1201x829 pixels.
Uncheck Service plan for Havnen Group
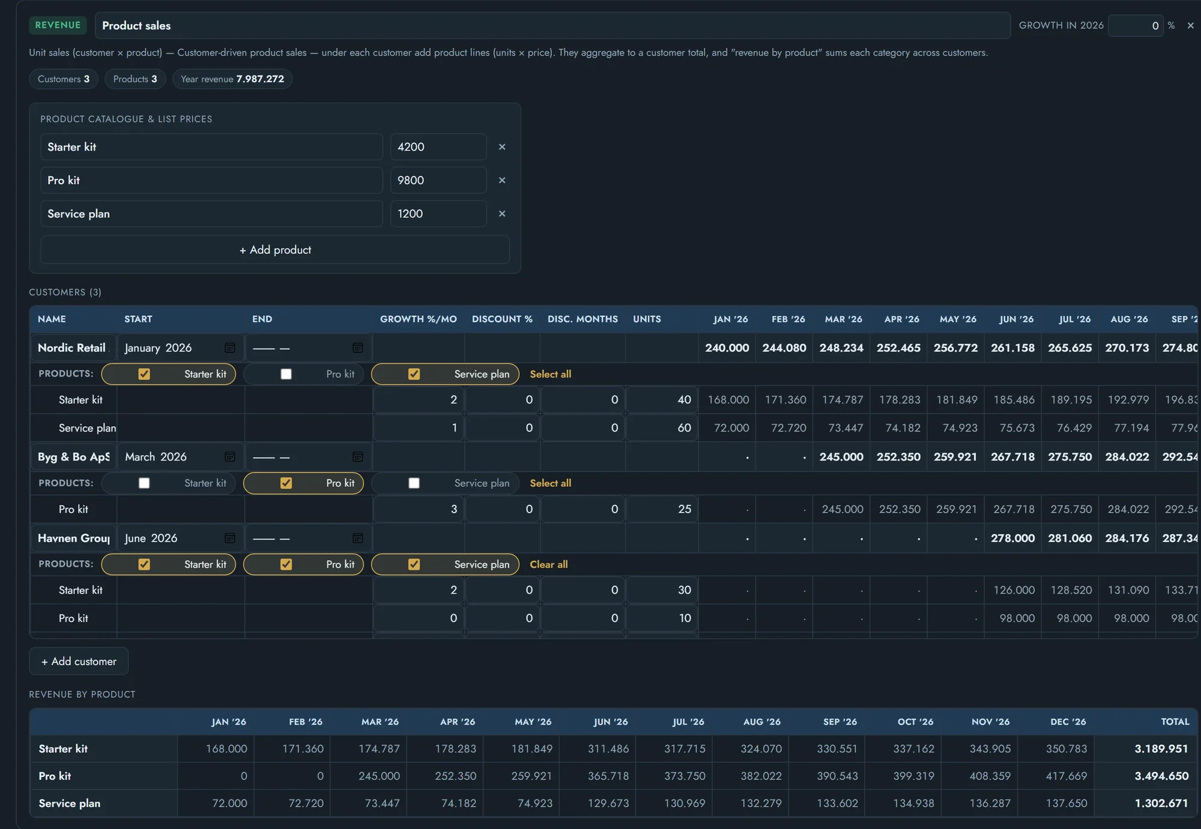[414, 564]
